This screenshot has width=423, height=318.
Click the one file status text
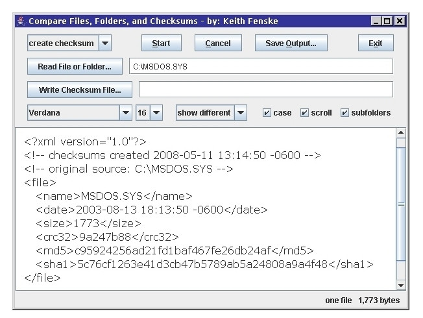coord(338,300)
